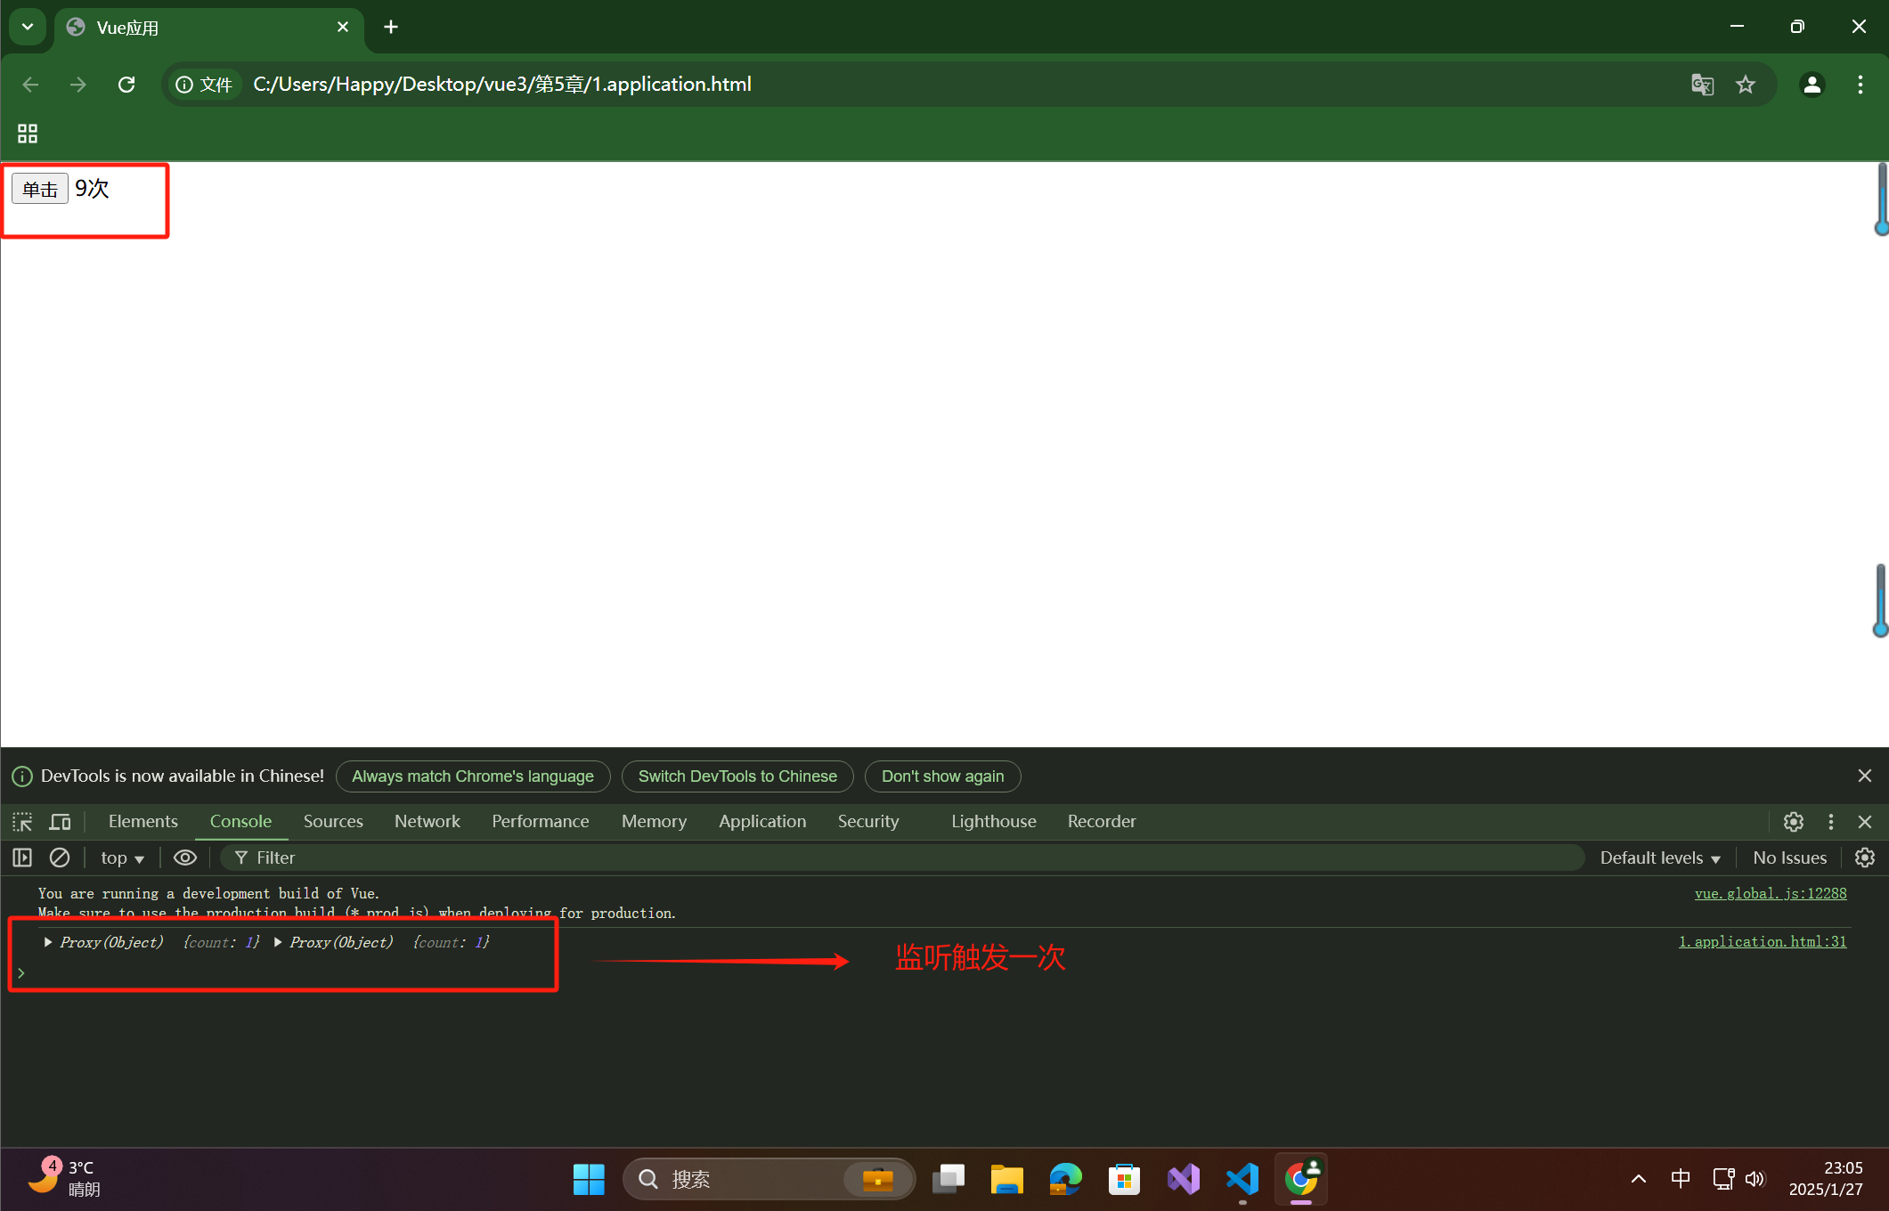Click the inspect element picker icon
The width and height of the screenshot is (1889, 1211).
pyautogui.click(x=22, y=821)
